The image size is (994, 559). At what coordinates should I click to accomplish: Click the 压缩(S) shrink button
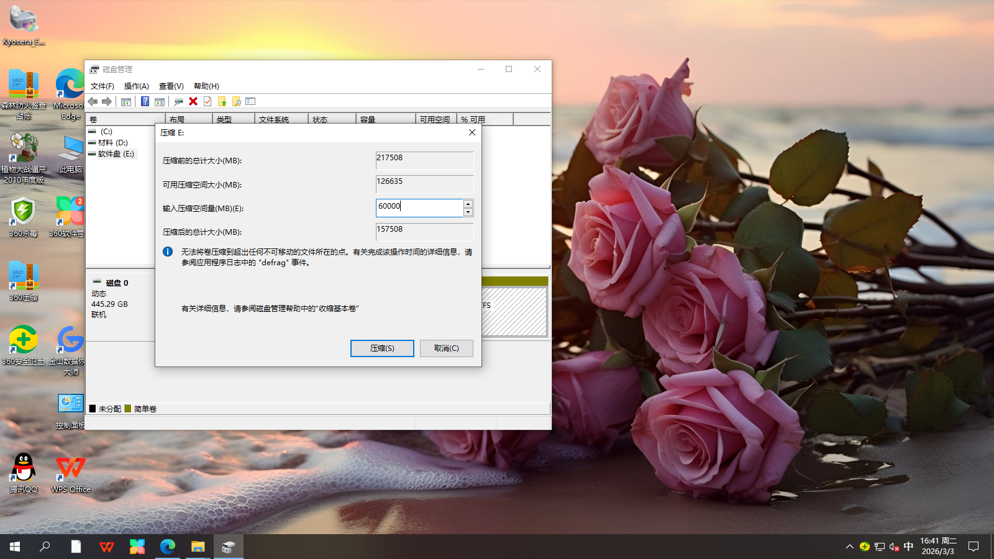[x=382, y=348]
